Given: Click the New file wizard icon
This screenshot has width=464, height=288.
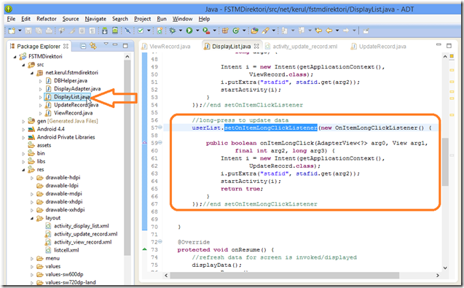Looking at the screenshot, I should (12, 31).
